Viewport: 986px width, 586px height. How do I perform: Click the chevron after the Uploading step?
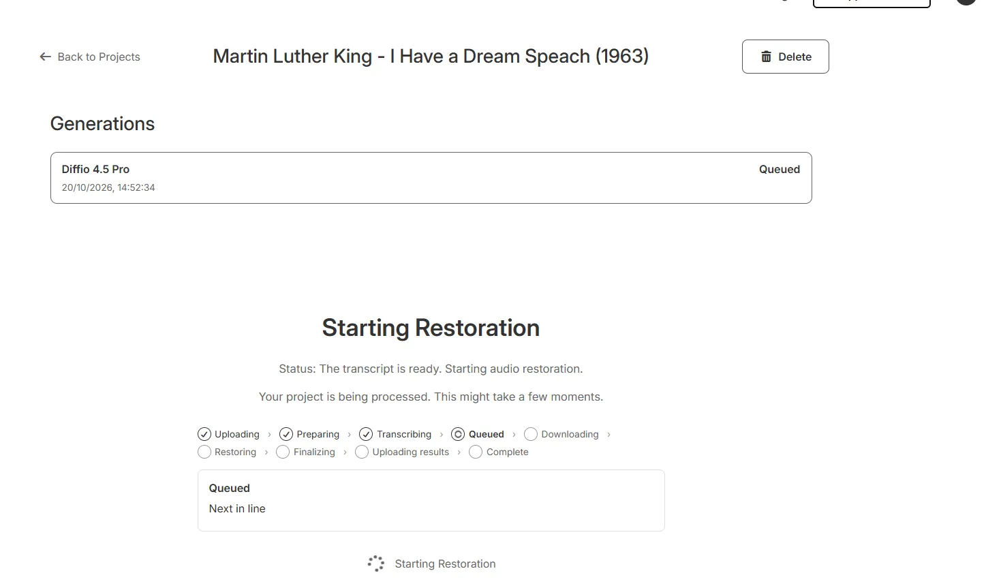coord(270,434)
